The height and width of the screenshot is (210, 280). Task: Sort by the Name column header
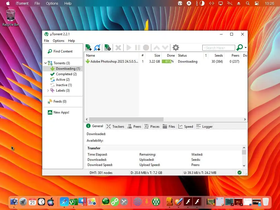point(112,56)
